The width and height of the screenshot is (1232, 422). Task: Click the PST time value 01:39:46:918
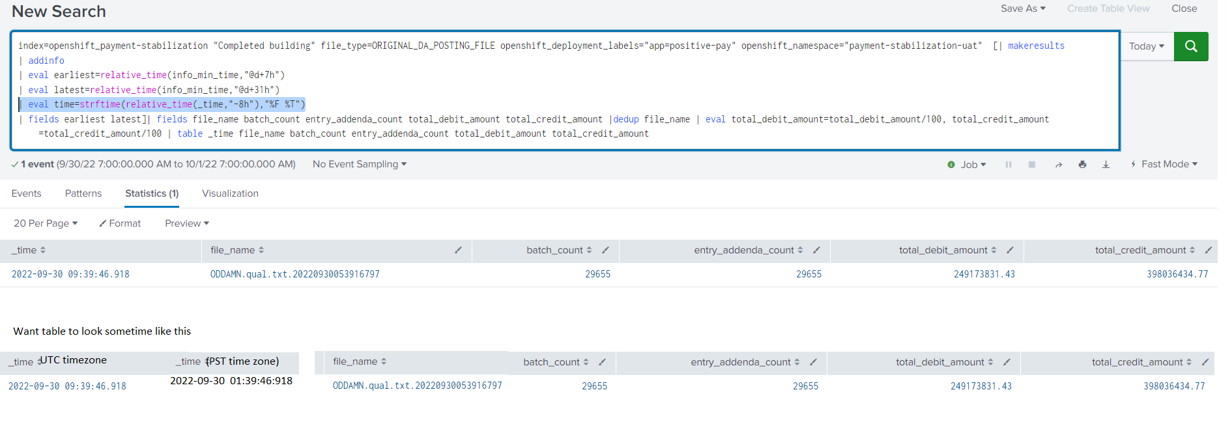(231, 381)
